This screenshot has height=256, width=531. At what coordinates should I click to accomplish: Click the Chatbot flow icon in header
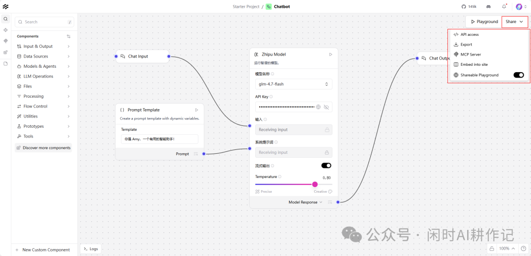click(268, 6)
